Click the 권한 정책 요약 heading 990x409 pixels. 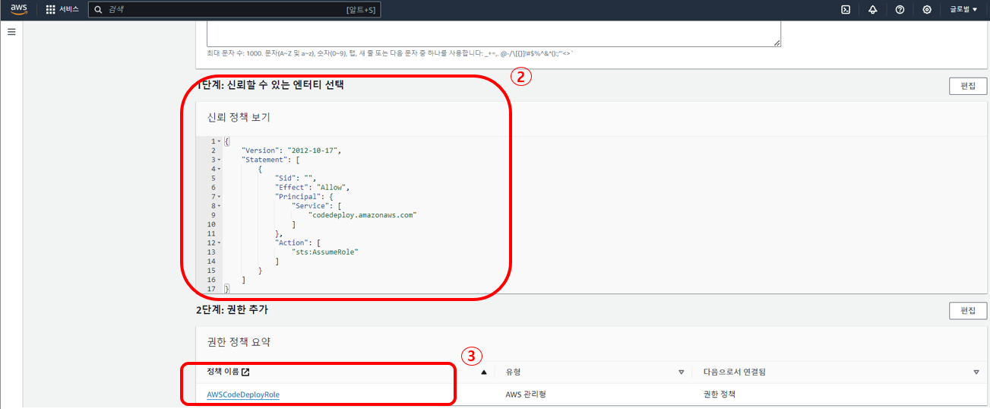239,342
